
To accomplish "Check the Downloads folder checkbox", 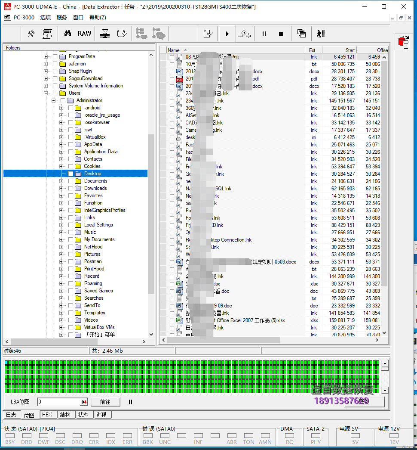I will tap(71, 188).
